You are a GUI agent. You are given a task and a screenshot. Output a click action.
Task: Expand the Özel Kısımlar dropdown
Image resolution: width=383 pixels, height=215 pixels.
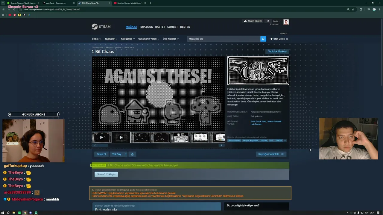(x=171, y=39)
